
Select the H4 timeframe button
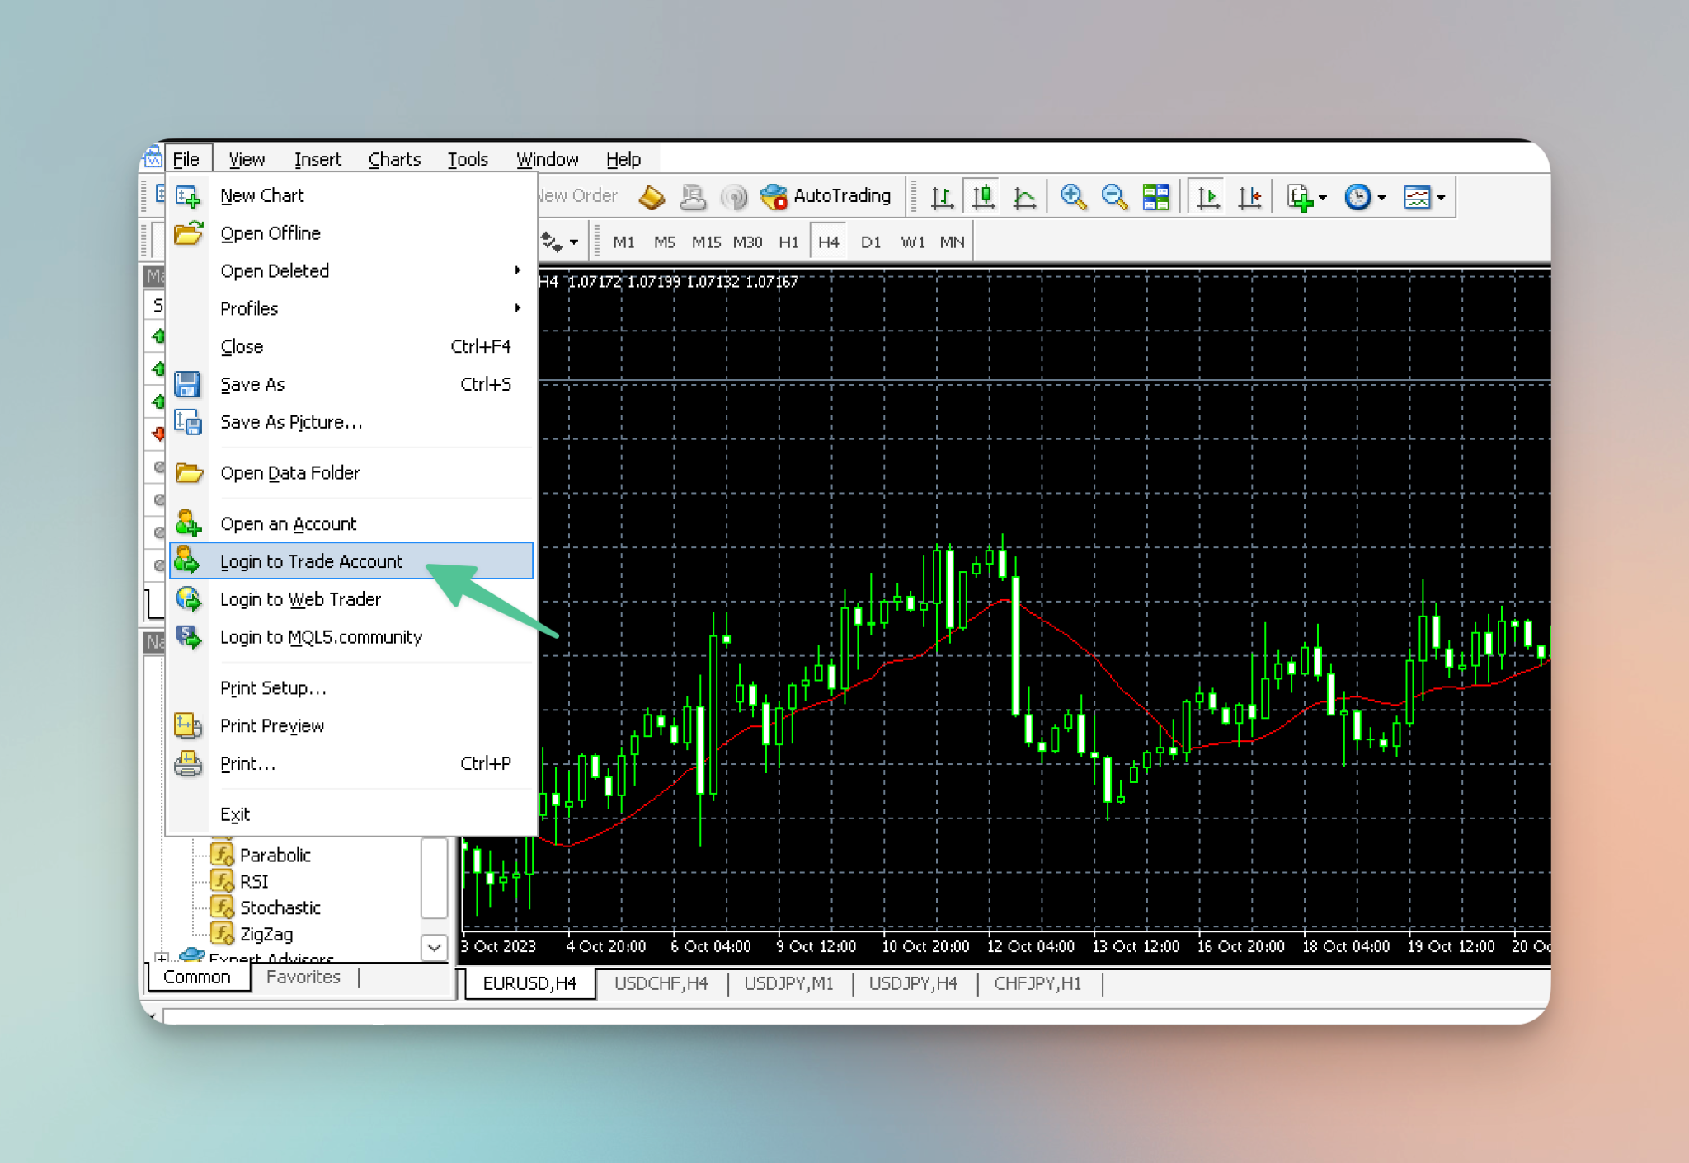point(829,241)
